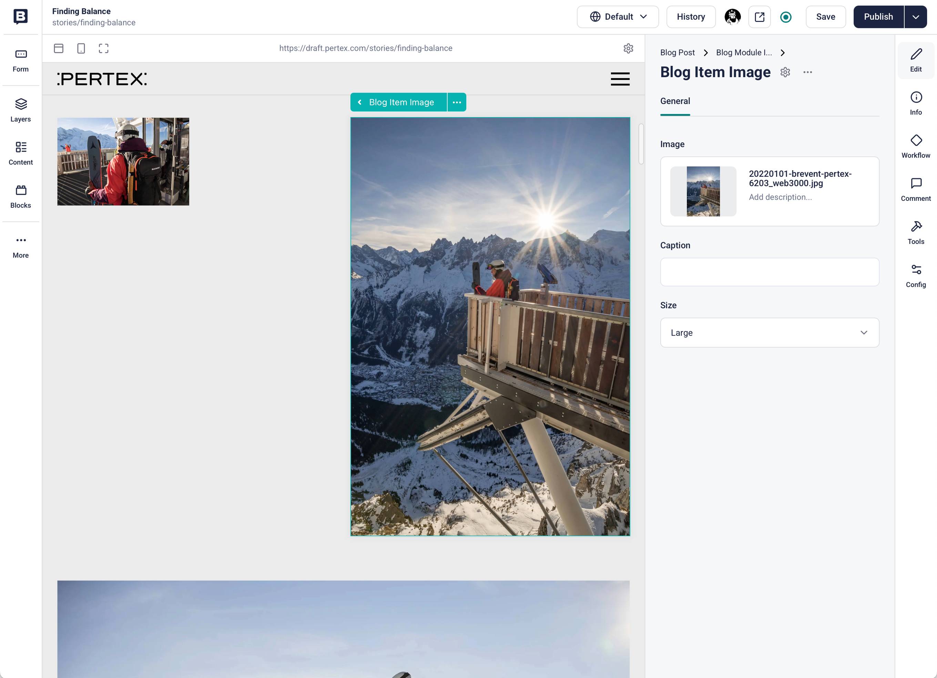Save the story
This screenshot has height=678, width=937.
825,17
